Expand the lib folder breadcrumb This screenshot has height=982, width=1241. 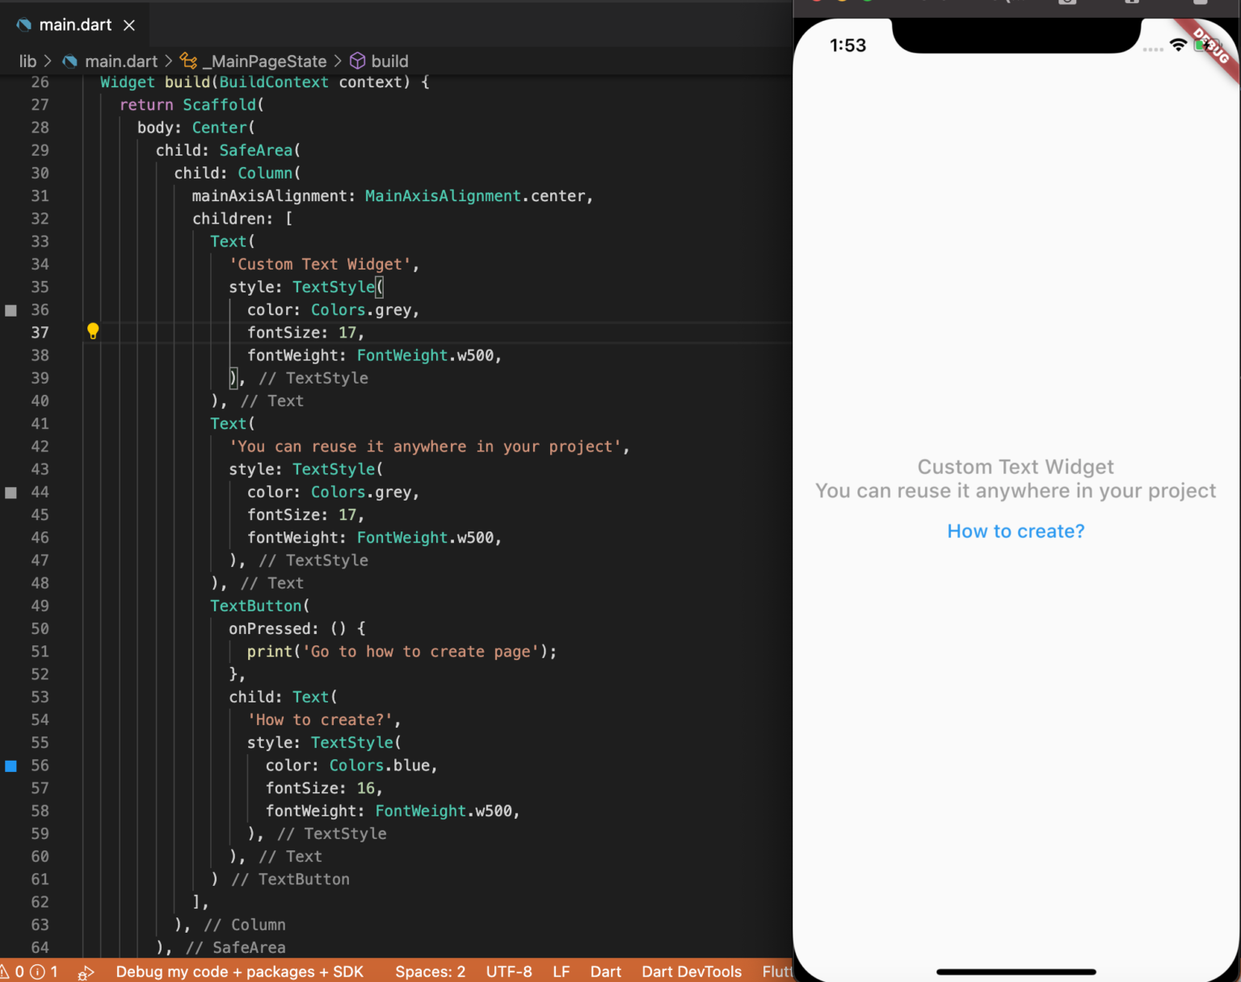(x=27, y=61)
